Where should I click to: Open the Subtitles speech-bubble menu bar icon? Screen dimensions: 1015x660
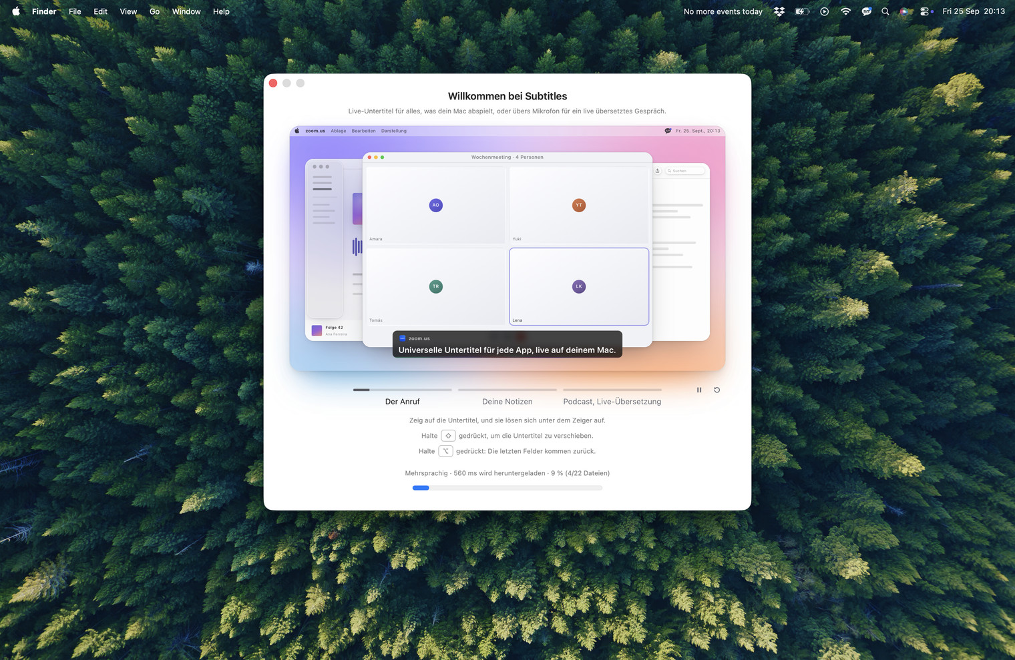point(867,11)
